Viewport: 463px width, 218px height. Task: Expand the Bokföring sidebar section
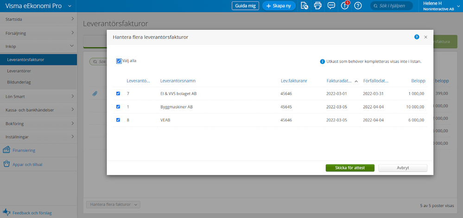click(x=38, y=123)
